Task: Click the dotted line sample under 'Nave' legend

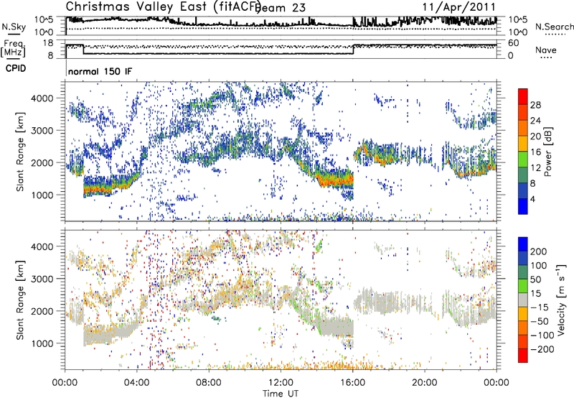Action: pyautogui.click(x=546, y=57)
